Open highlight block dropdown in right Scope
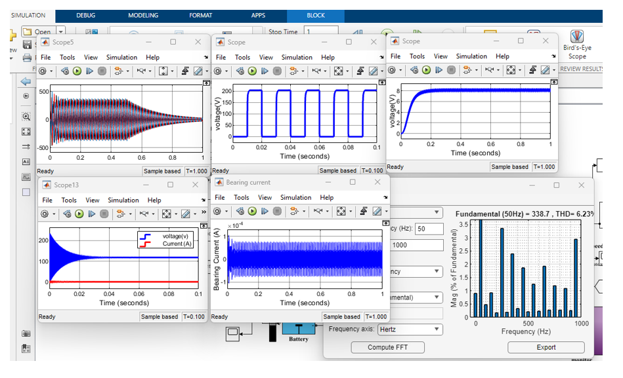 pyautogui.click(x=477, y=71)
